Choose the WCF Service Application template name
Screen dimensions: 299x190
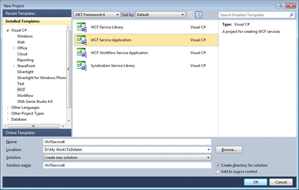pyautogui.click(x=111, y=40)
